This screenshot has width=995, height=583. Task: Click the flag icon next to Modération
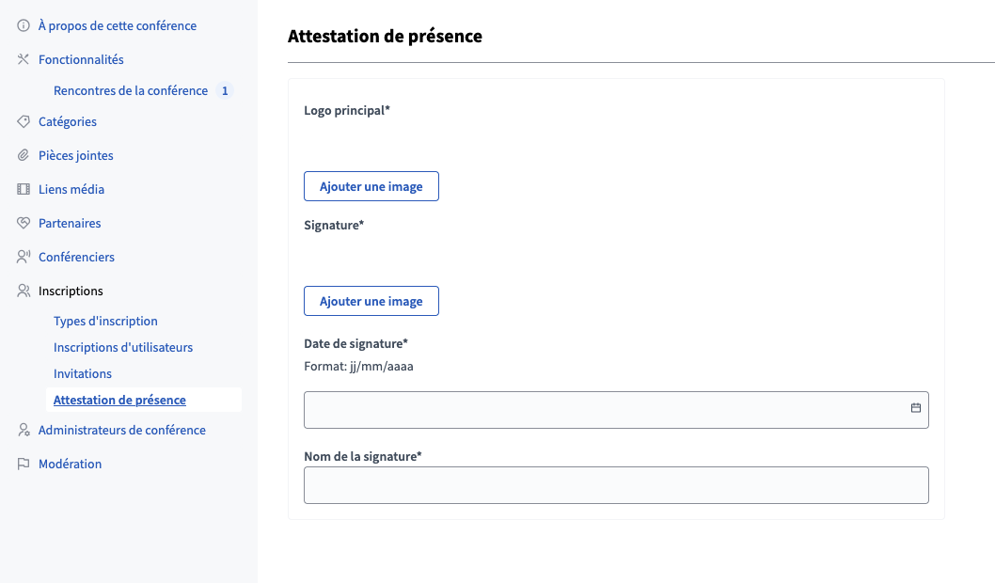[24, 464]
